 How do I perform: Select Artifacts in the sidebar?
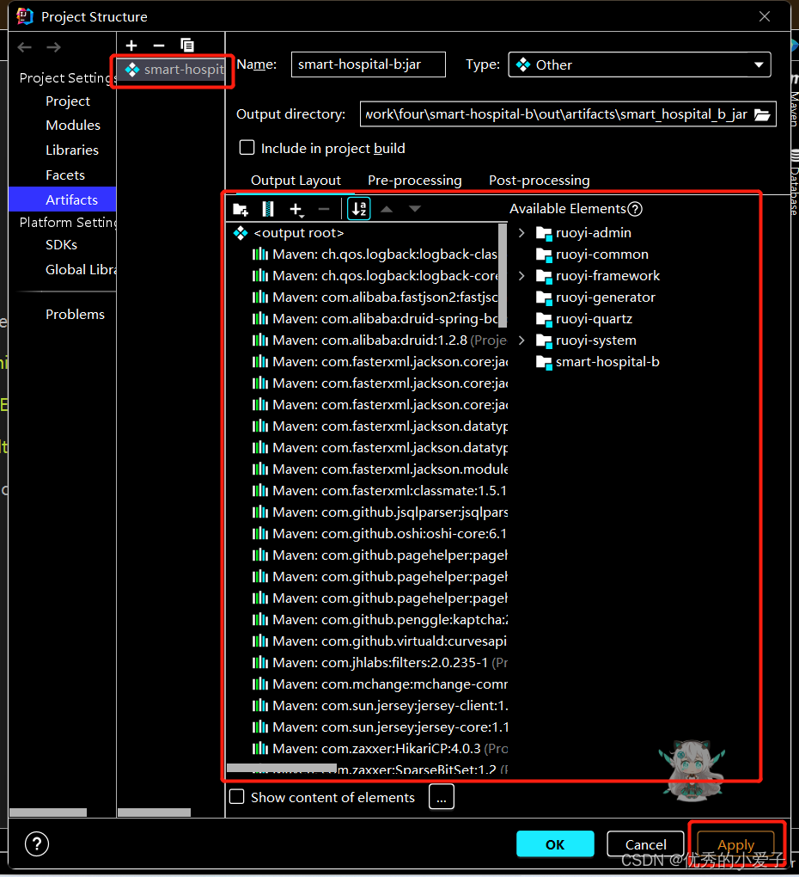coord(63,199)
